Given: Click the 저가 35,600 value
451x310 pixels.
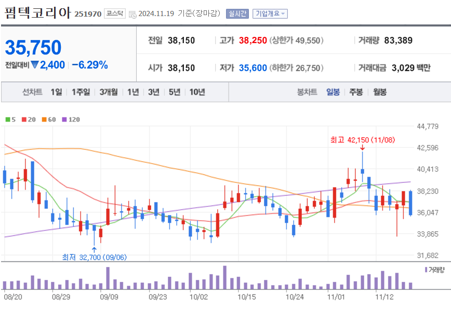Looking at the screenshot, I should pyautogui.click(x=253, y=68).
